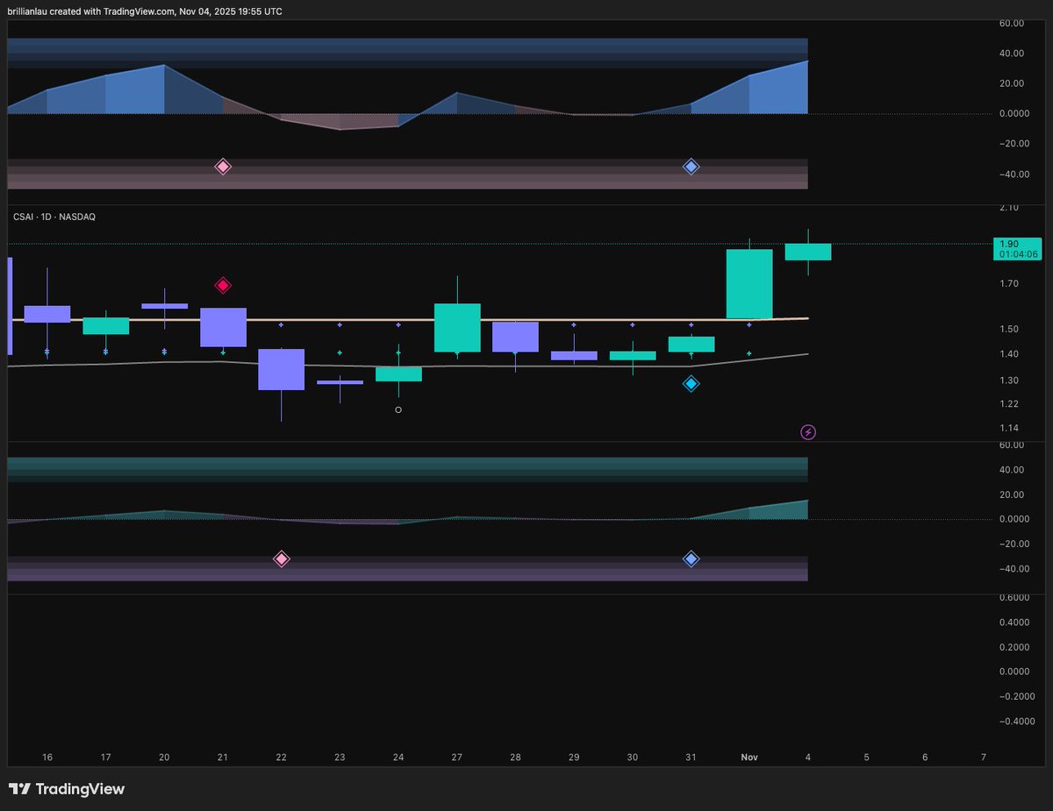Click the purple lightning bolt event icon
The height and width of the screenshot is (811, 1053).
click(x=808, y=432)
